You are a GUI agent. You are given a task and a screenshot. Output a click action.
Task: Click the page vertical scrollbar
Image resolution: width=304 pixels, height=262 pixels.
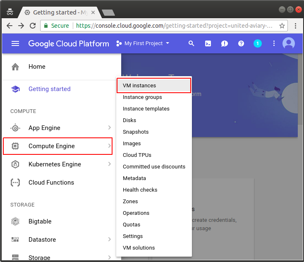300,89
